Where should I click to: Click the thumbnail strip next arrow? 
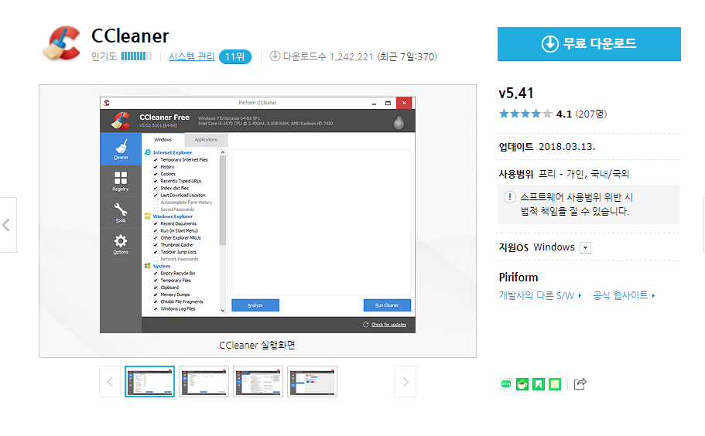[406, 382]
